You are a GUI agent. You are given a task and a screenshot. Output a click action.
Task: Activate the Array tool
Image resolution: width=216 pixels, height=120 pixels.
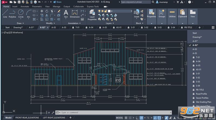click(x=52, y=19)
